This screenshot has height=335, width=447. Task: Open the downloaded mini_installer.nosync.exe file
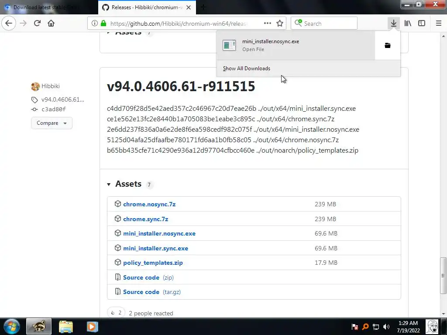(296, 45)
